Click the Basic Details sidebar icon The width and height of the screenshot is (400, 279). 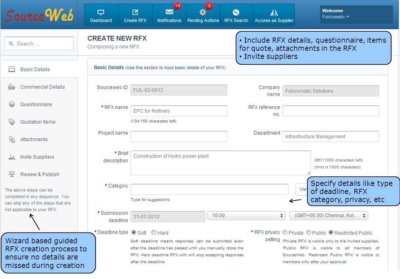tap(12, 69)
